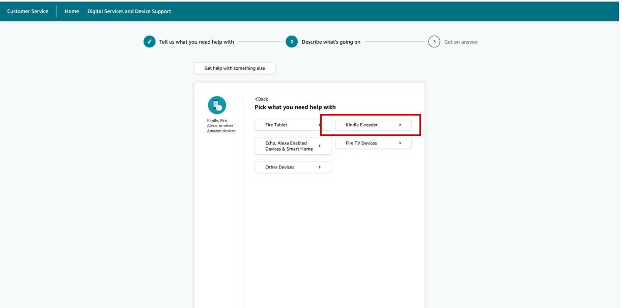The width and height of the screenshot is (622, 308).
Task: Expand Fire Tablet chevron arrow
Action: (x=320, y=125)
